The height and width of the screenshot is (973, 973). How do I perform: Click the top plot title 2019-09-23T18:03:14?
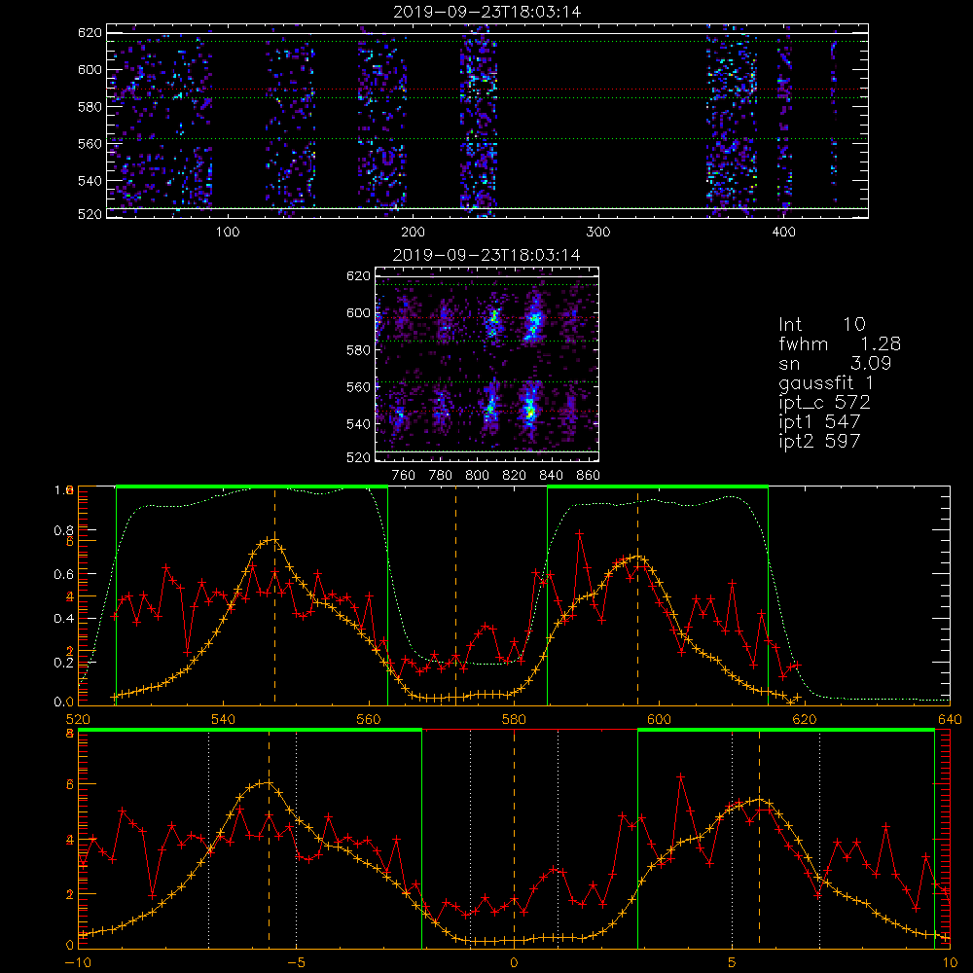487,12
